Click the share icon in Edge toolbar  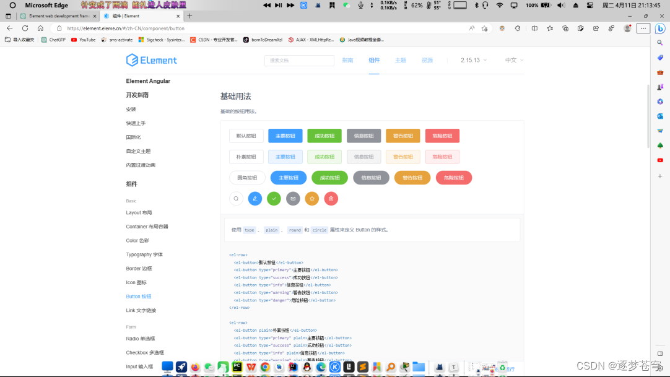pos(596,28)
